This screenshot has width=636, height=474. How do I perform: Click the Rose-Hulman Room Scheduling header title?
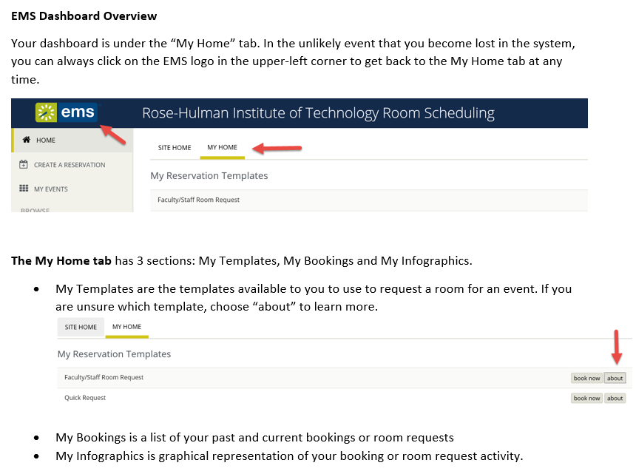coord(319,112)
